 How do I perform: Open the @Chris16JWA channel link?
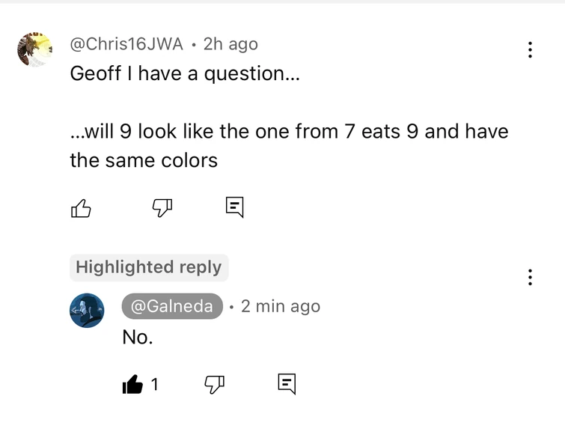(x=126, y=44)
